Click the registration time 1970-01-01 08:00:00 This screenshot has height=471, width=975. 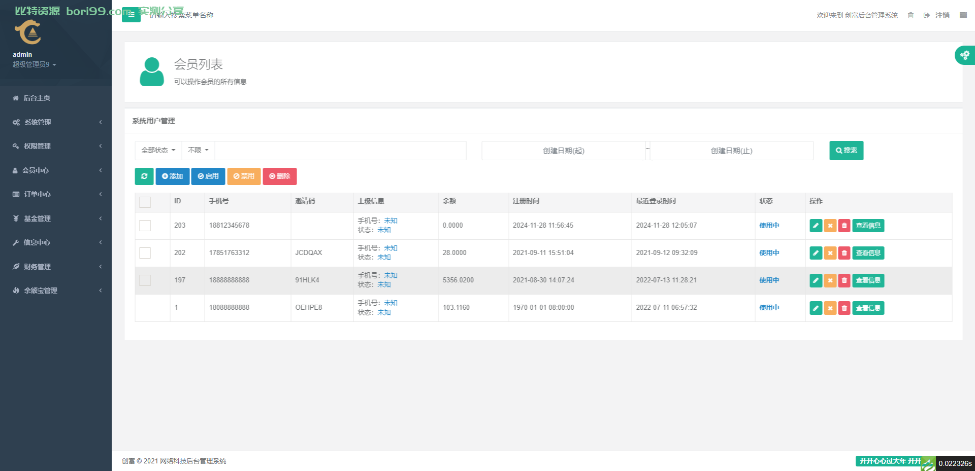click(543, 308)
